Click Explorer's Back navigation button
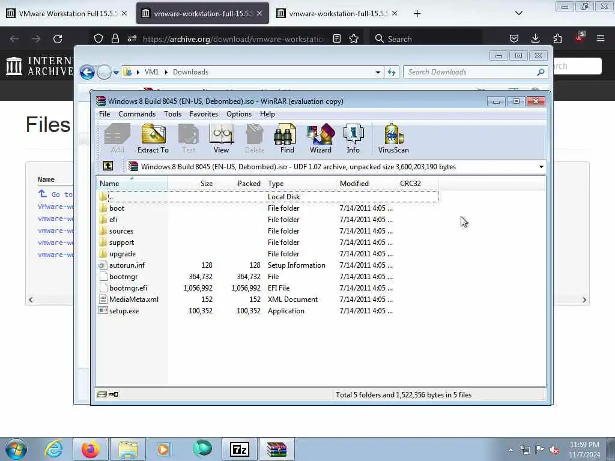Screen dimensions: 615x461 coord(87,72)
